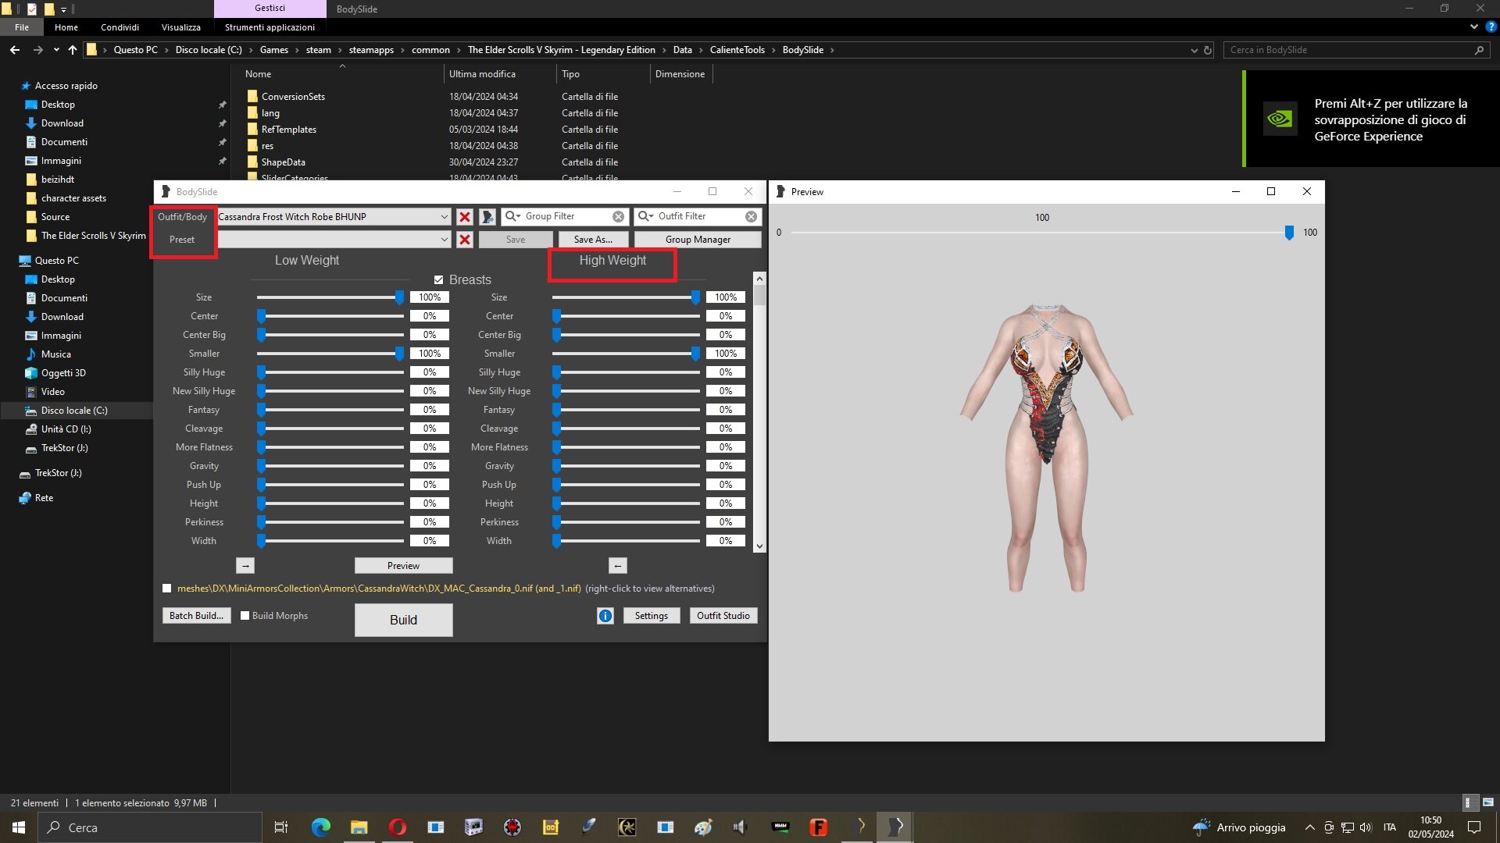Copy low weight sliders to high weight arrow
The width and height of the screenshot is (1500, 843).
tap(245, 566)
